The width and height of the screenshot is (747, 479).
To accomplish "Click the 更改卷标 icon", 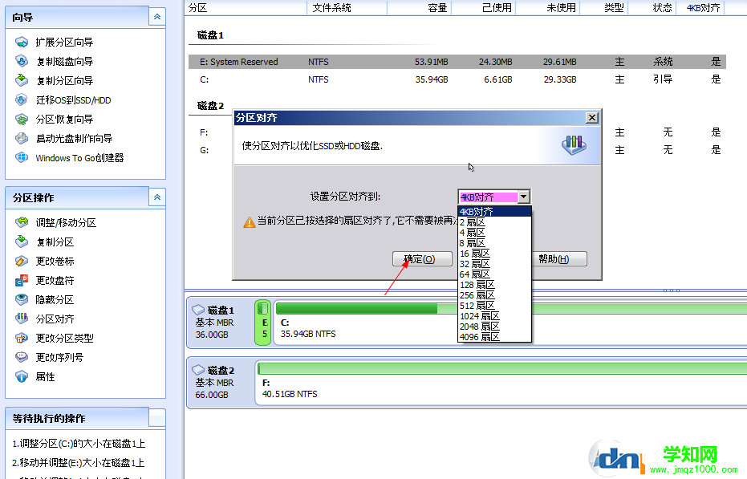I will [x=22, y=261].
